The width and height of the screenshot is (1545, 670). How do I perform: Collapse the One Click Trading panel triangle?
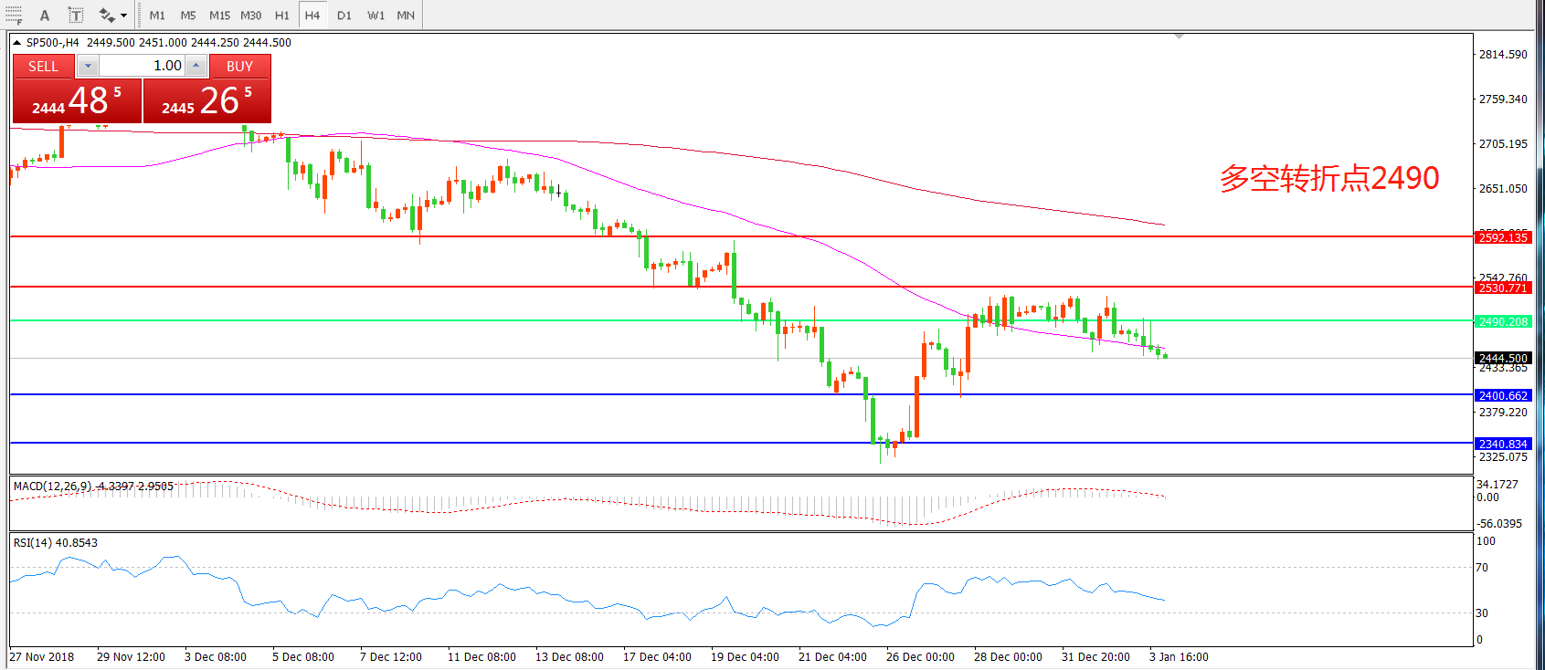click(x=16, y=43)
